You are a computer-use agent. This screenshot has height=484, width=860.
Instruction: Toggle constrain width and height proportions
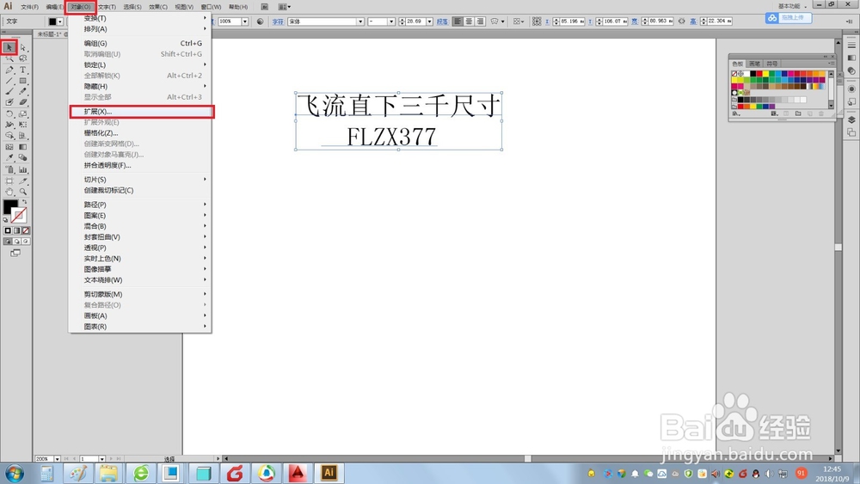pyautogui.click(x=681, y=21)
